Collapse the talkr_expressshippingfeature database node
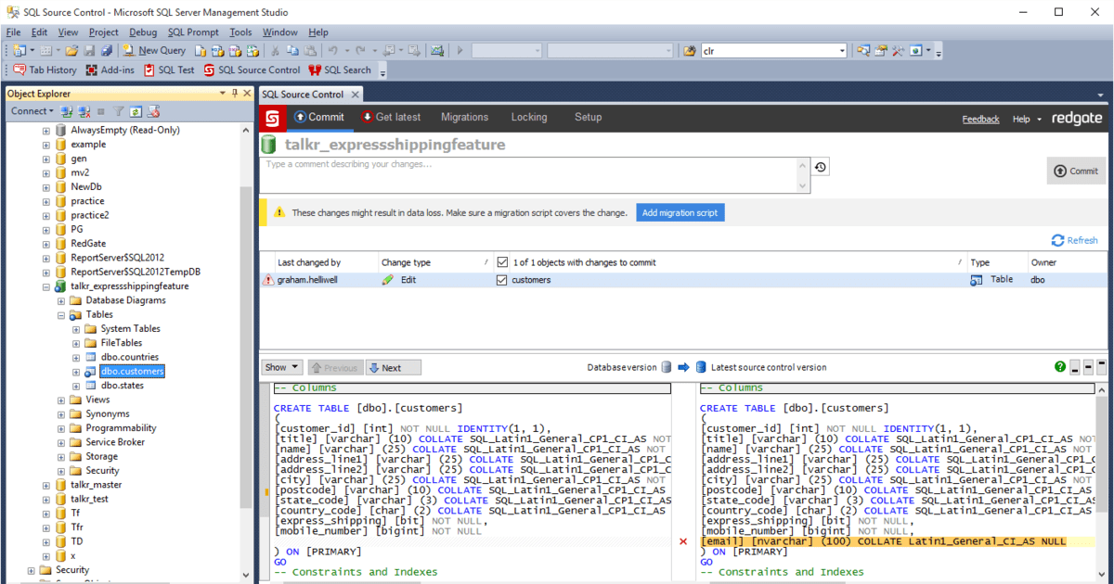Viewport: 1114px width, 584px height. click(46, 286)
